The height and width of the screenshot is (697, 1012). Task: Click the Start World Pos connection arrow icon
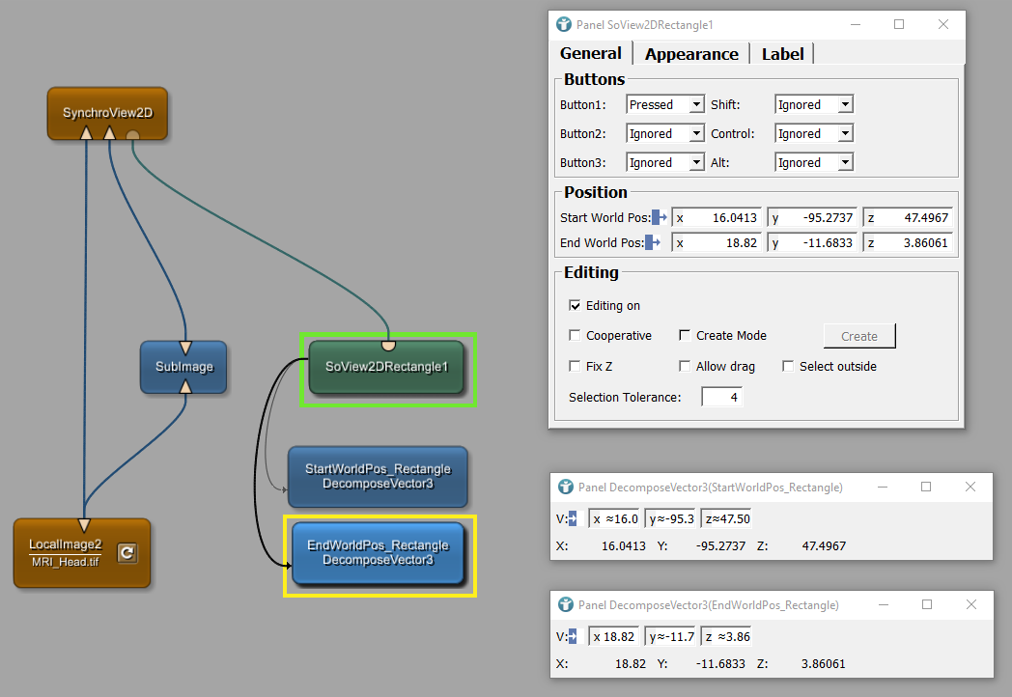(660, 217)
